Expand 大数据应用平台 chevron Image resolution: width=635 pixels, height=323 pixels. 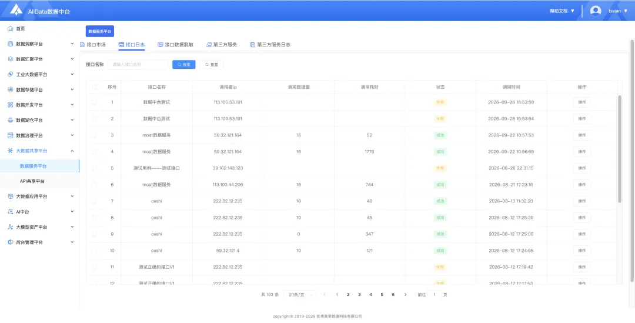(72, 197)
